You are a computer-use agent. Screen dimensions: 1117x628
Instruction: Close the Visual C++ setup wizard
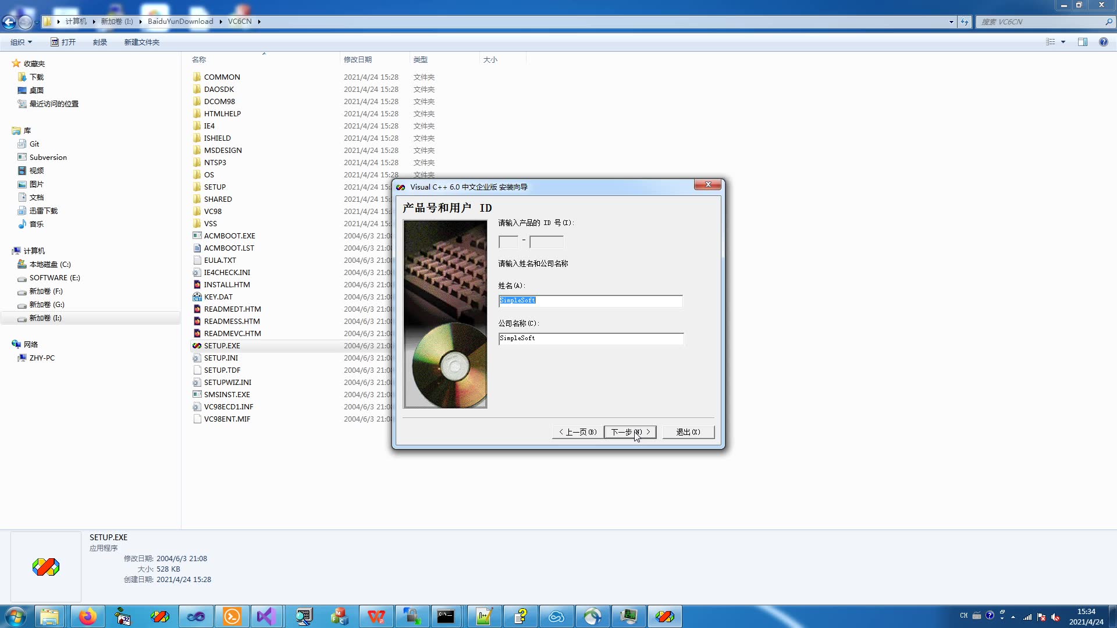[708, 184]
